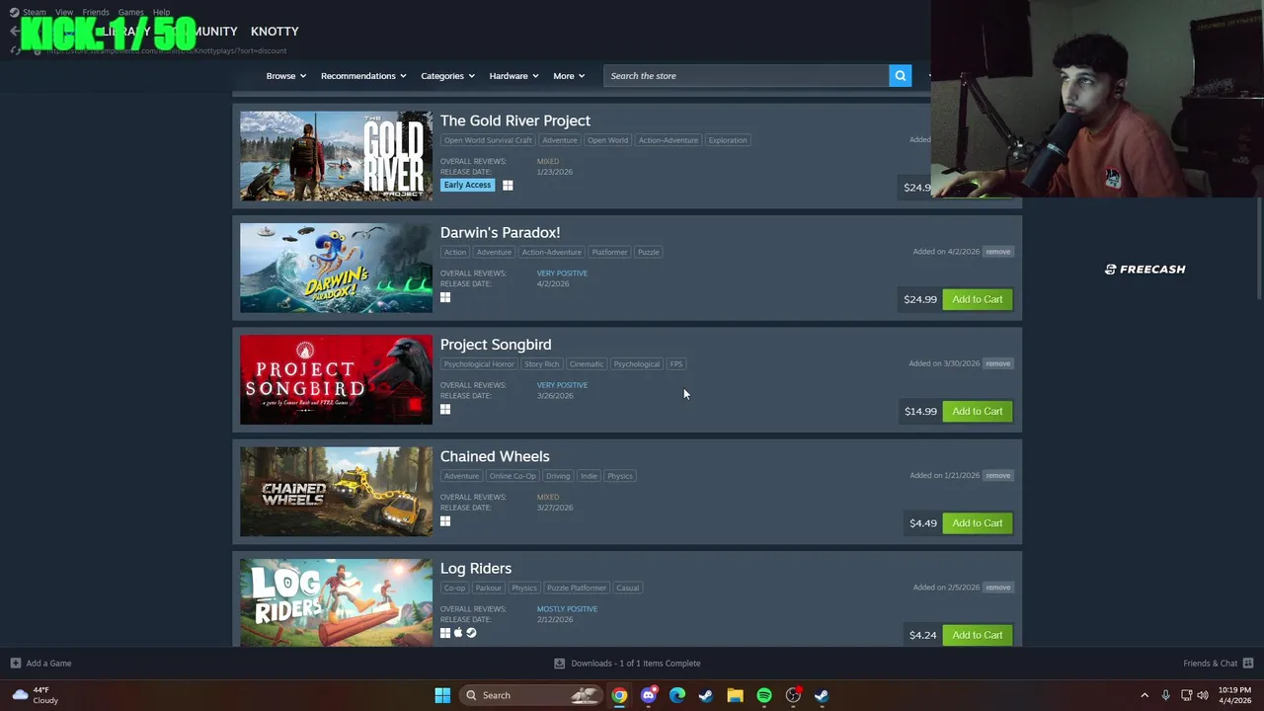The width and height of the screenshot is (1264, 711).
Task: Click the SteamOS icon under Log Riders
Action: point(471,633)
